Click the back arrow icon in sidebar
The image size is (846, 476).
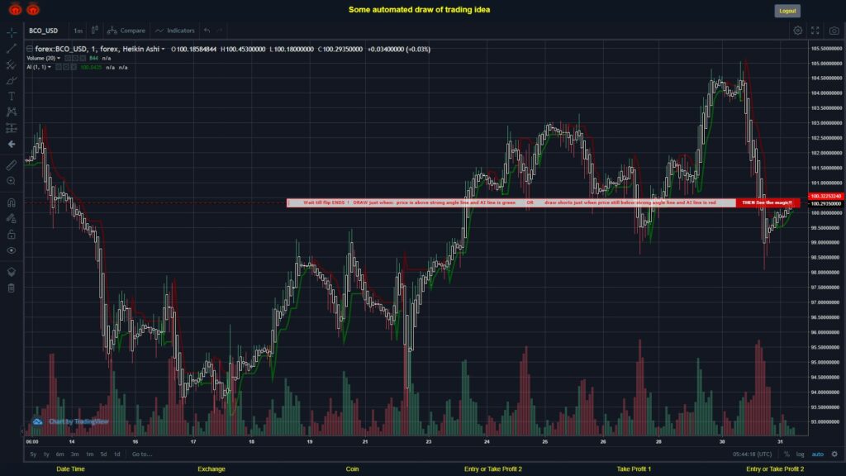[x=12, y=144]
